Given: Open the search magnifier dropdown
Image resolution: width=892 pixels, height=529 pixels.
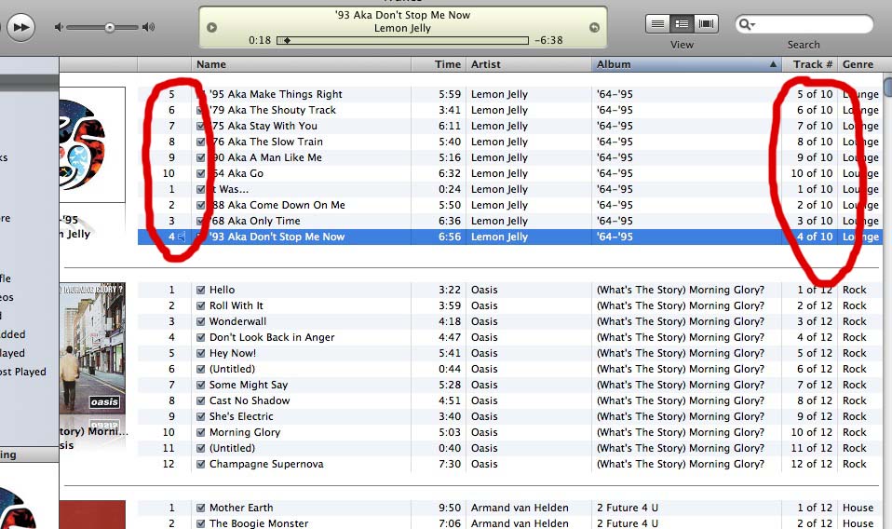Looking at the screenshot, I should pos(746,24).
